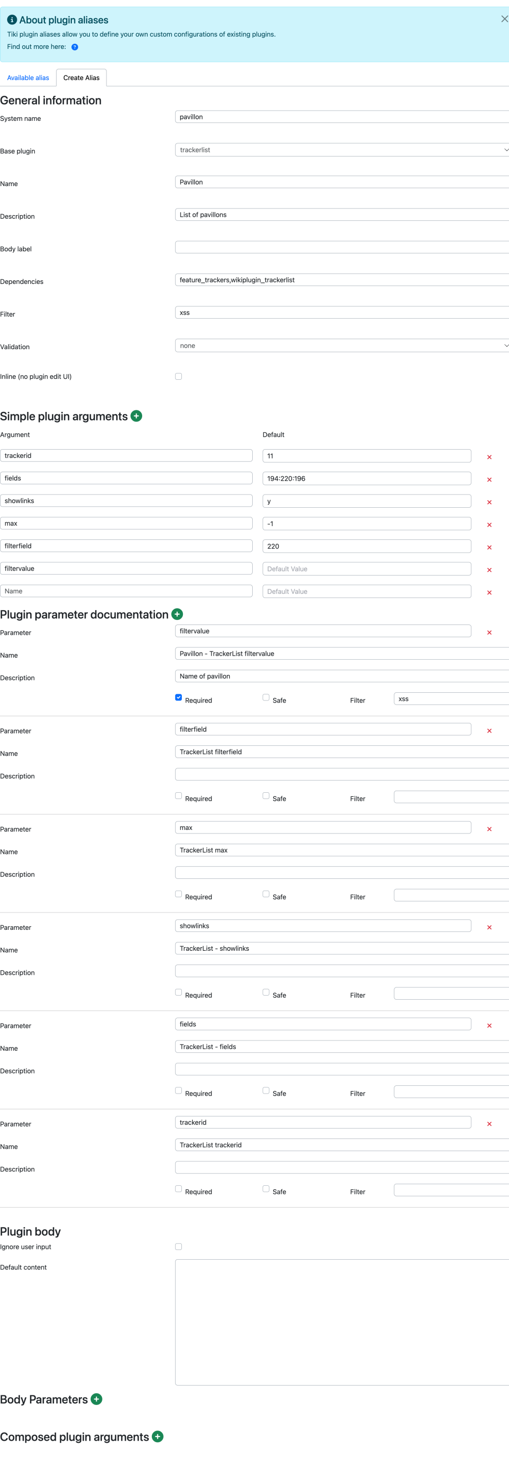Delete the filterfield argument row
The width and height of the screenshot is (509, 1457).
pos(489,548)
